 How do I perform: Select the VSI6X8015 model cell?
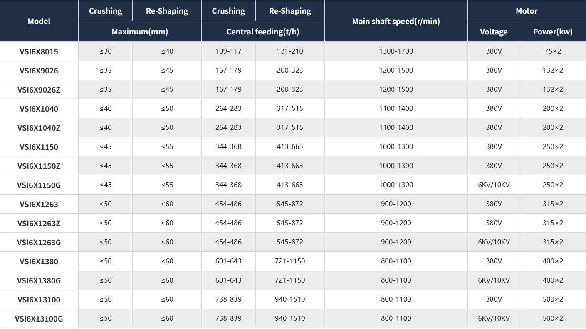point(39,51)
